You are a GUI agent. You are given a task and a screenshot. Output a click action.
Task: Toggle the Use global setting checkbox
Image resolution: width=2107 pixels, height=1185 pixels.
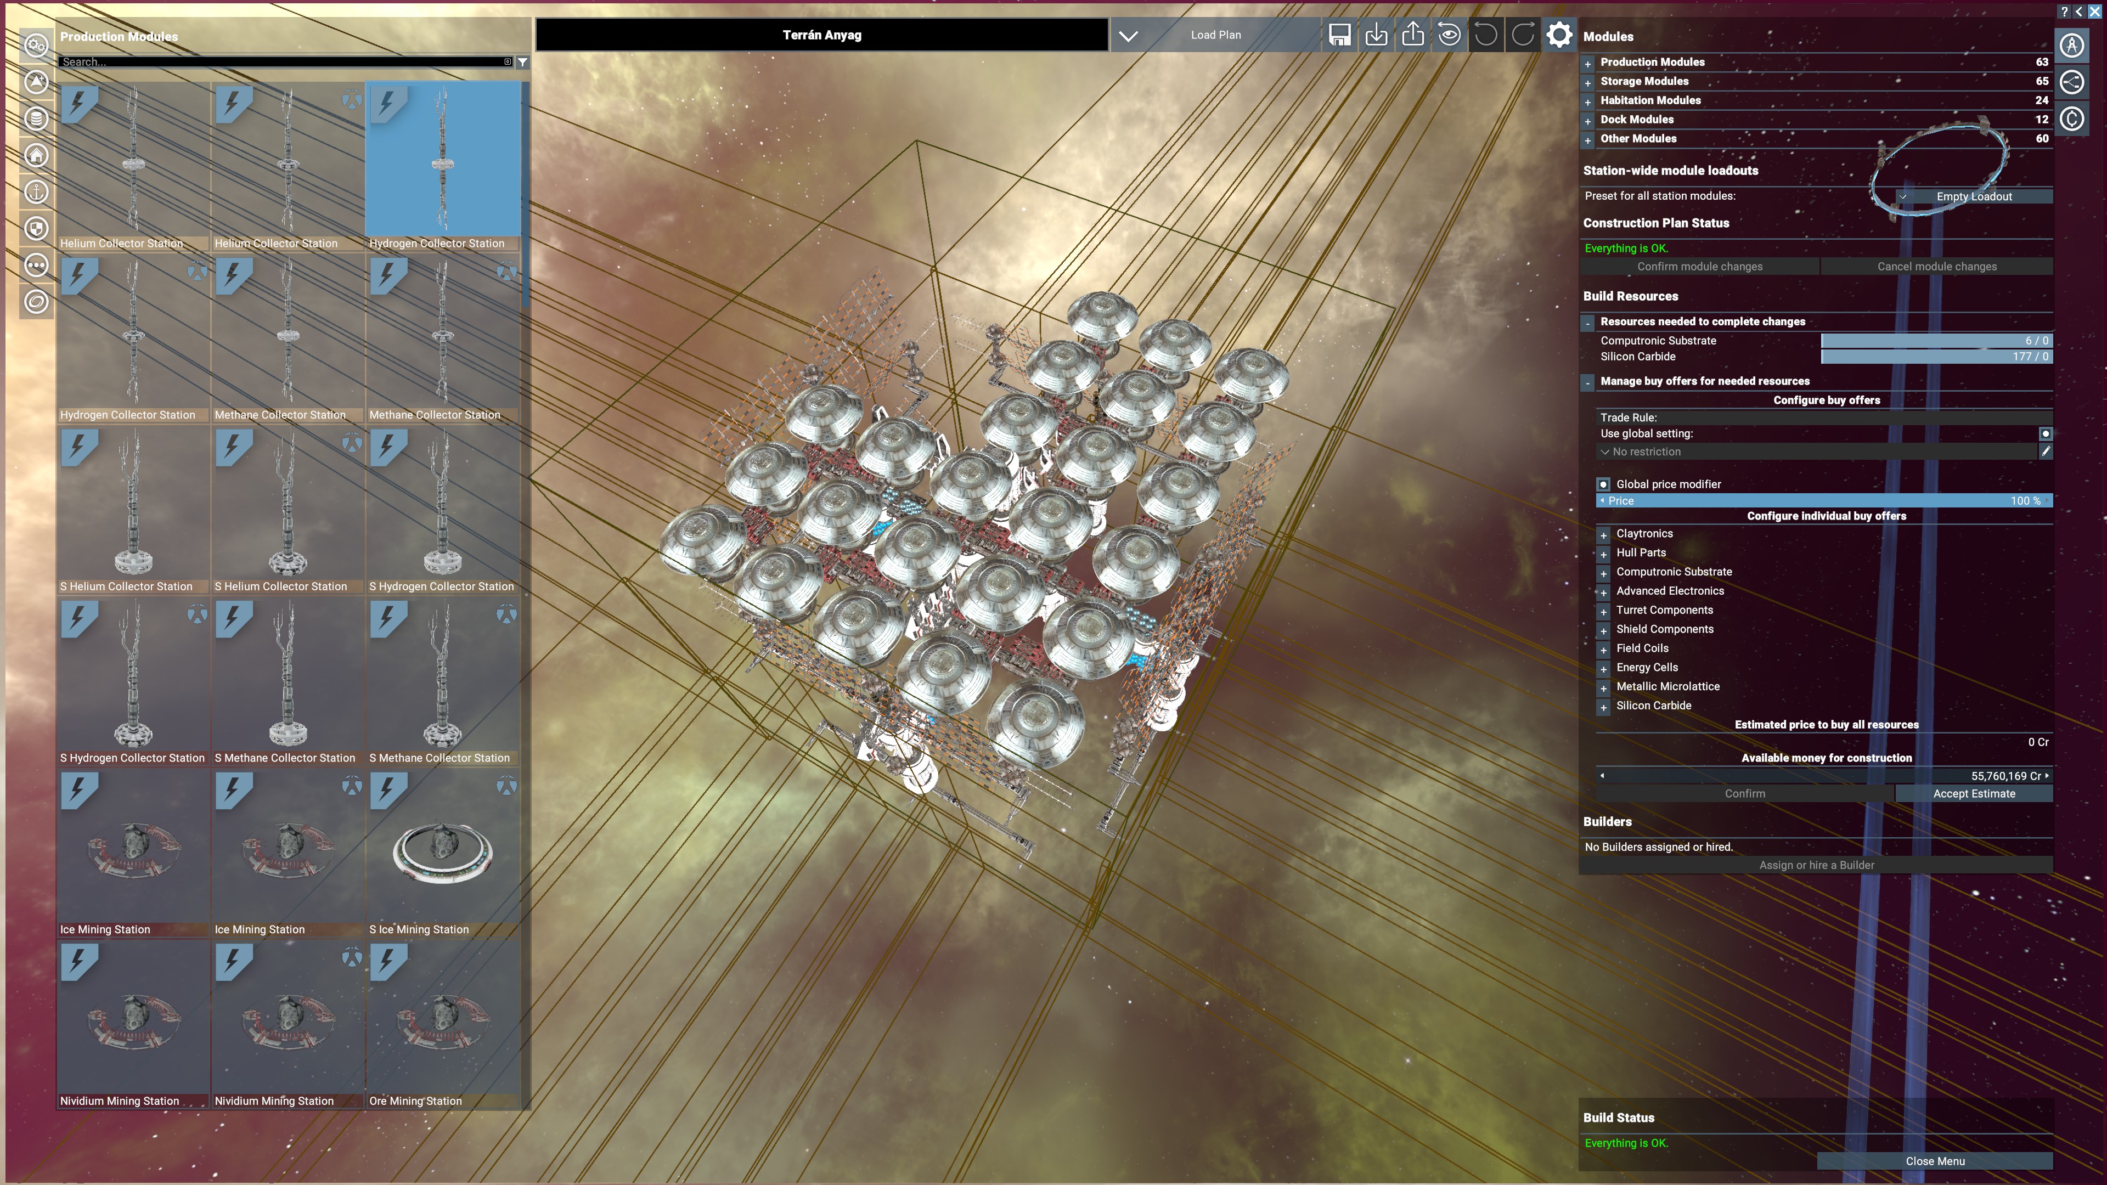[2046, 435]
